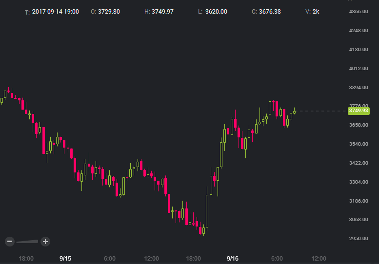Click the 3540.00 price axis label
Screen dimensions: 379x264
point(359,144)
